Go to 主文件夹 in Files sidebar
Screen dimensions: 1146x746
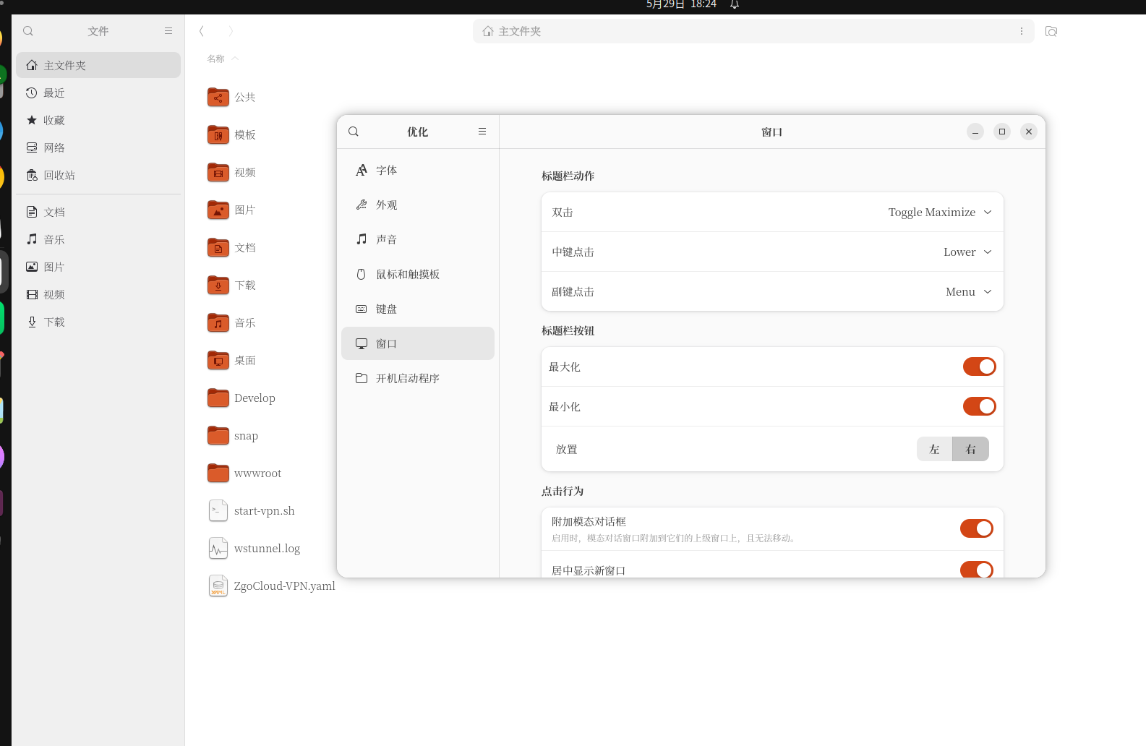point(98,65)
